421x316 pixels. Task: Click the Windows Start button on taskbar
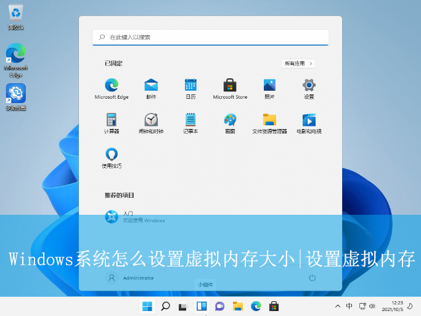point(147,306)
